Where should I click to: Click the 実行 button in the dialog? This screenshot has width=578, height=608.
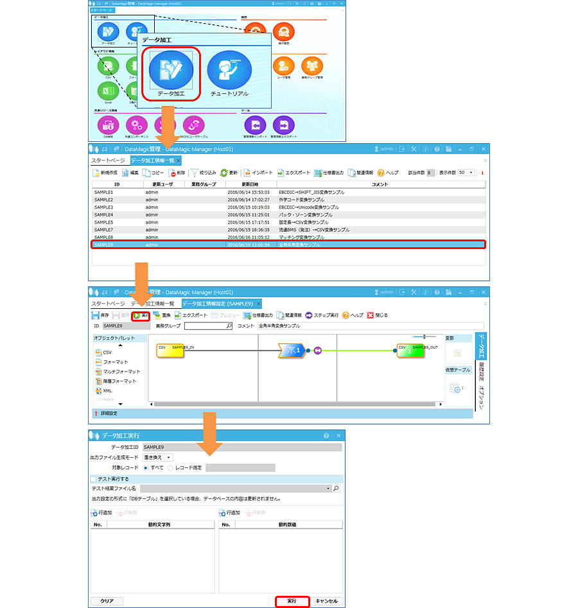pyautogui.click(x=292, y=601)
